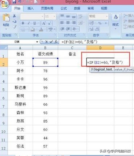The height and width of the screenshot is (156, 134).
Task: Customize Quick Access Toolbar dropdown
Action: pos(43,1)
